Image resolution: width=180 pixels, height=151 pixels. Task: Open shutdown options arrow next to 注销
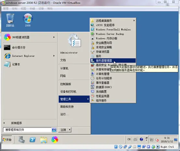pos(70,130)
